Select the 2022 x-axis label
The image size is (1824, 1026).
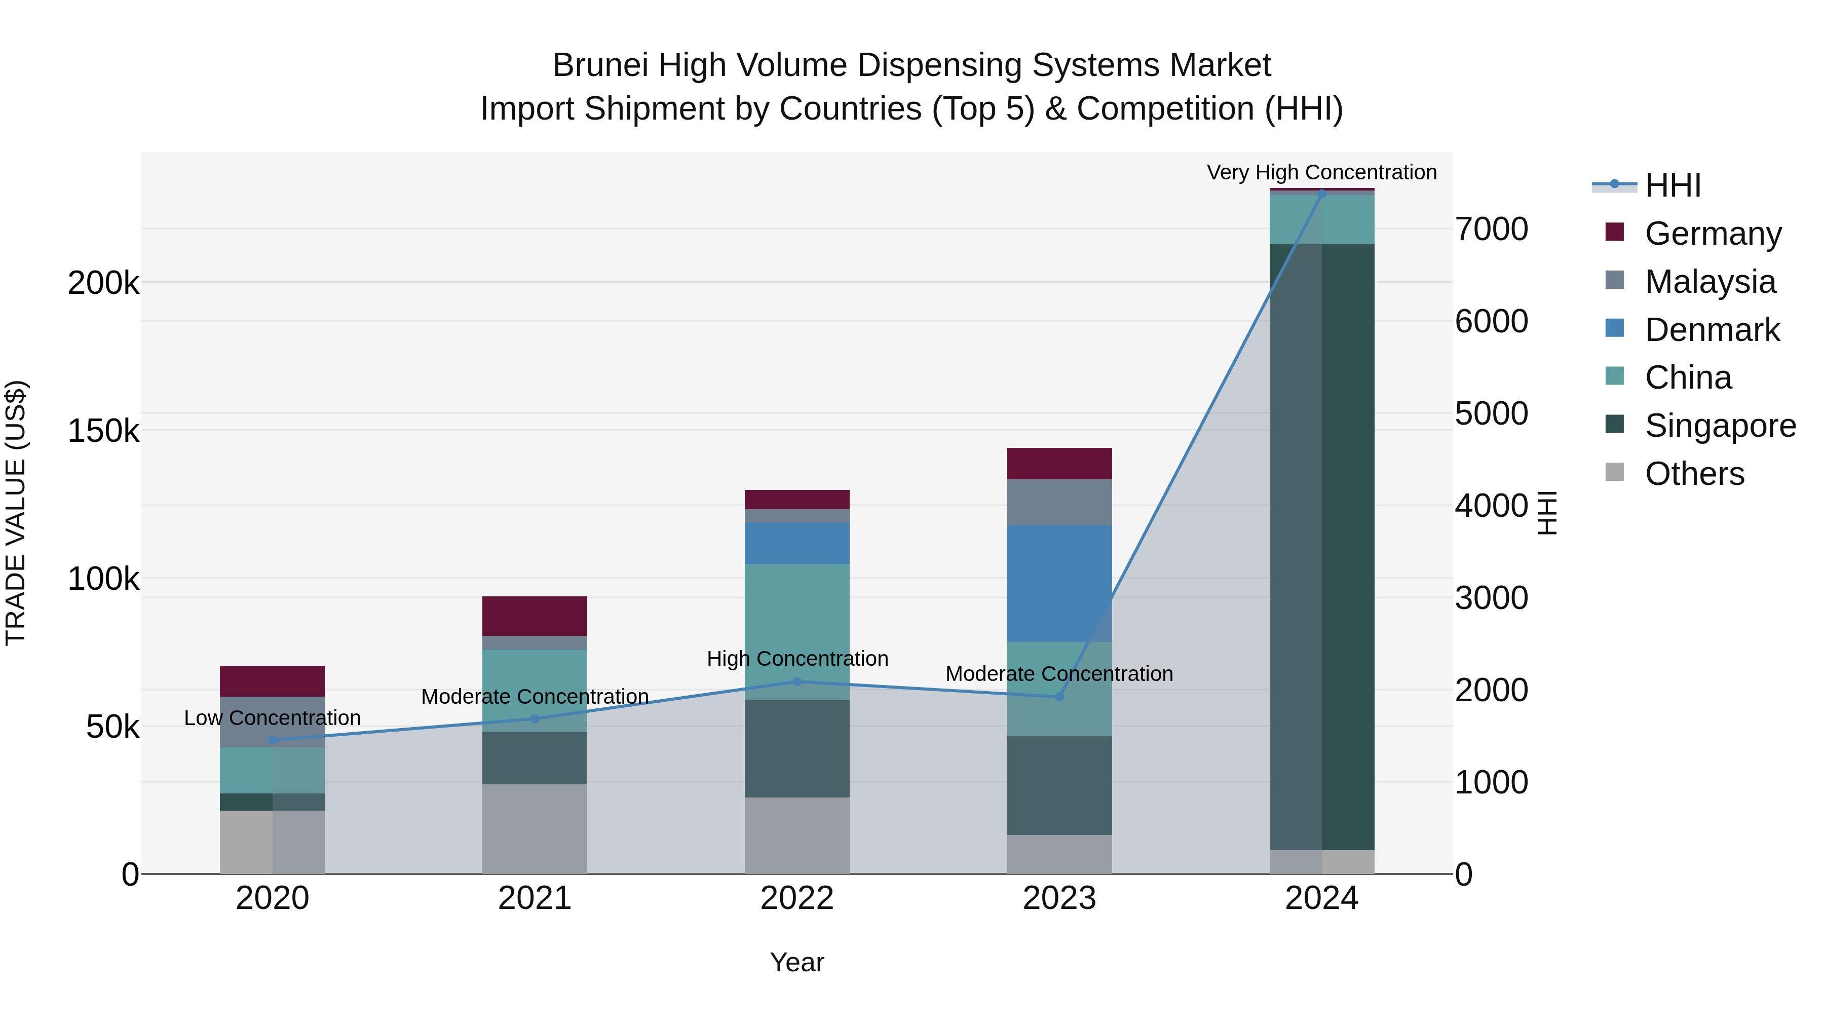pyautogui.click(x=797, y=898)
